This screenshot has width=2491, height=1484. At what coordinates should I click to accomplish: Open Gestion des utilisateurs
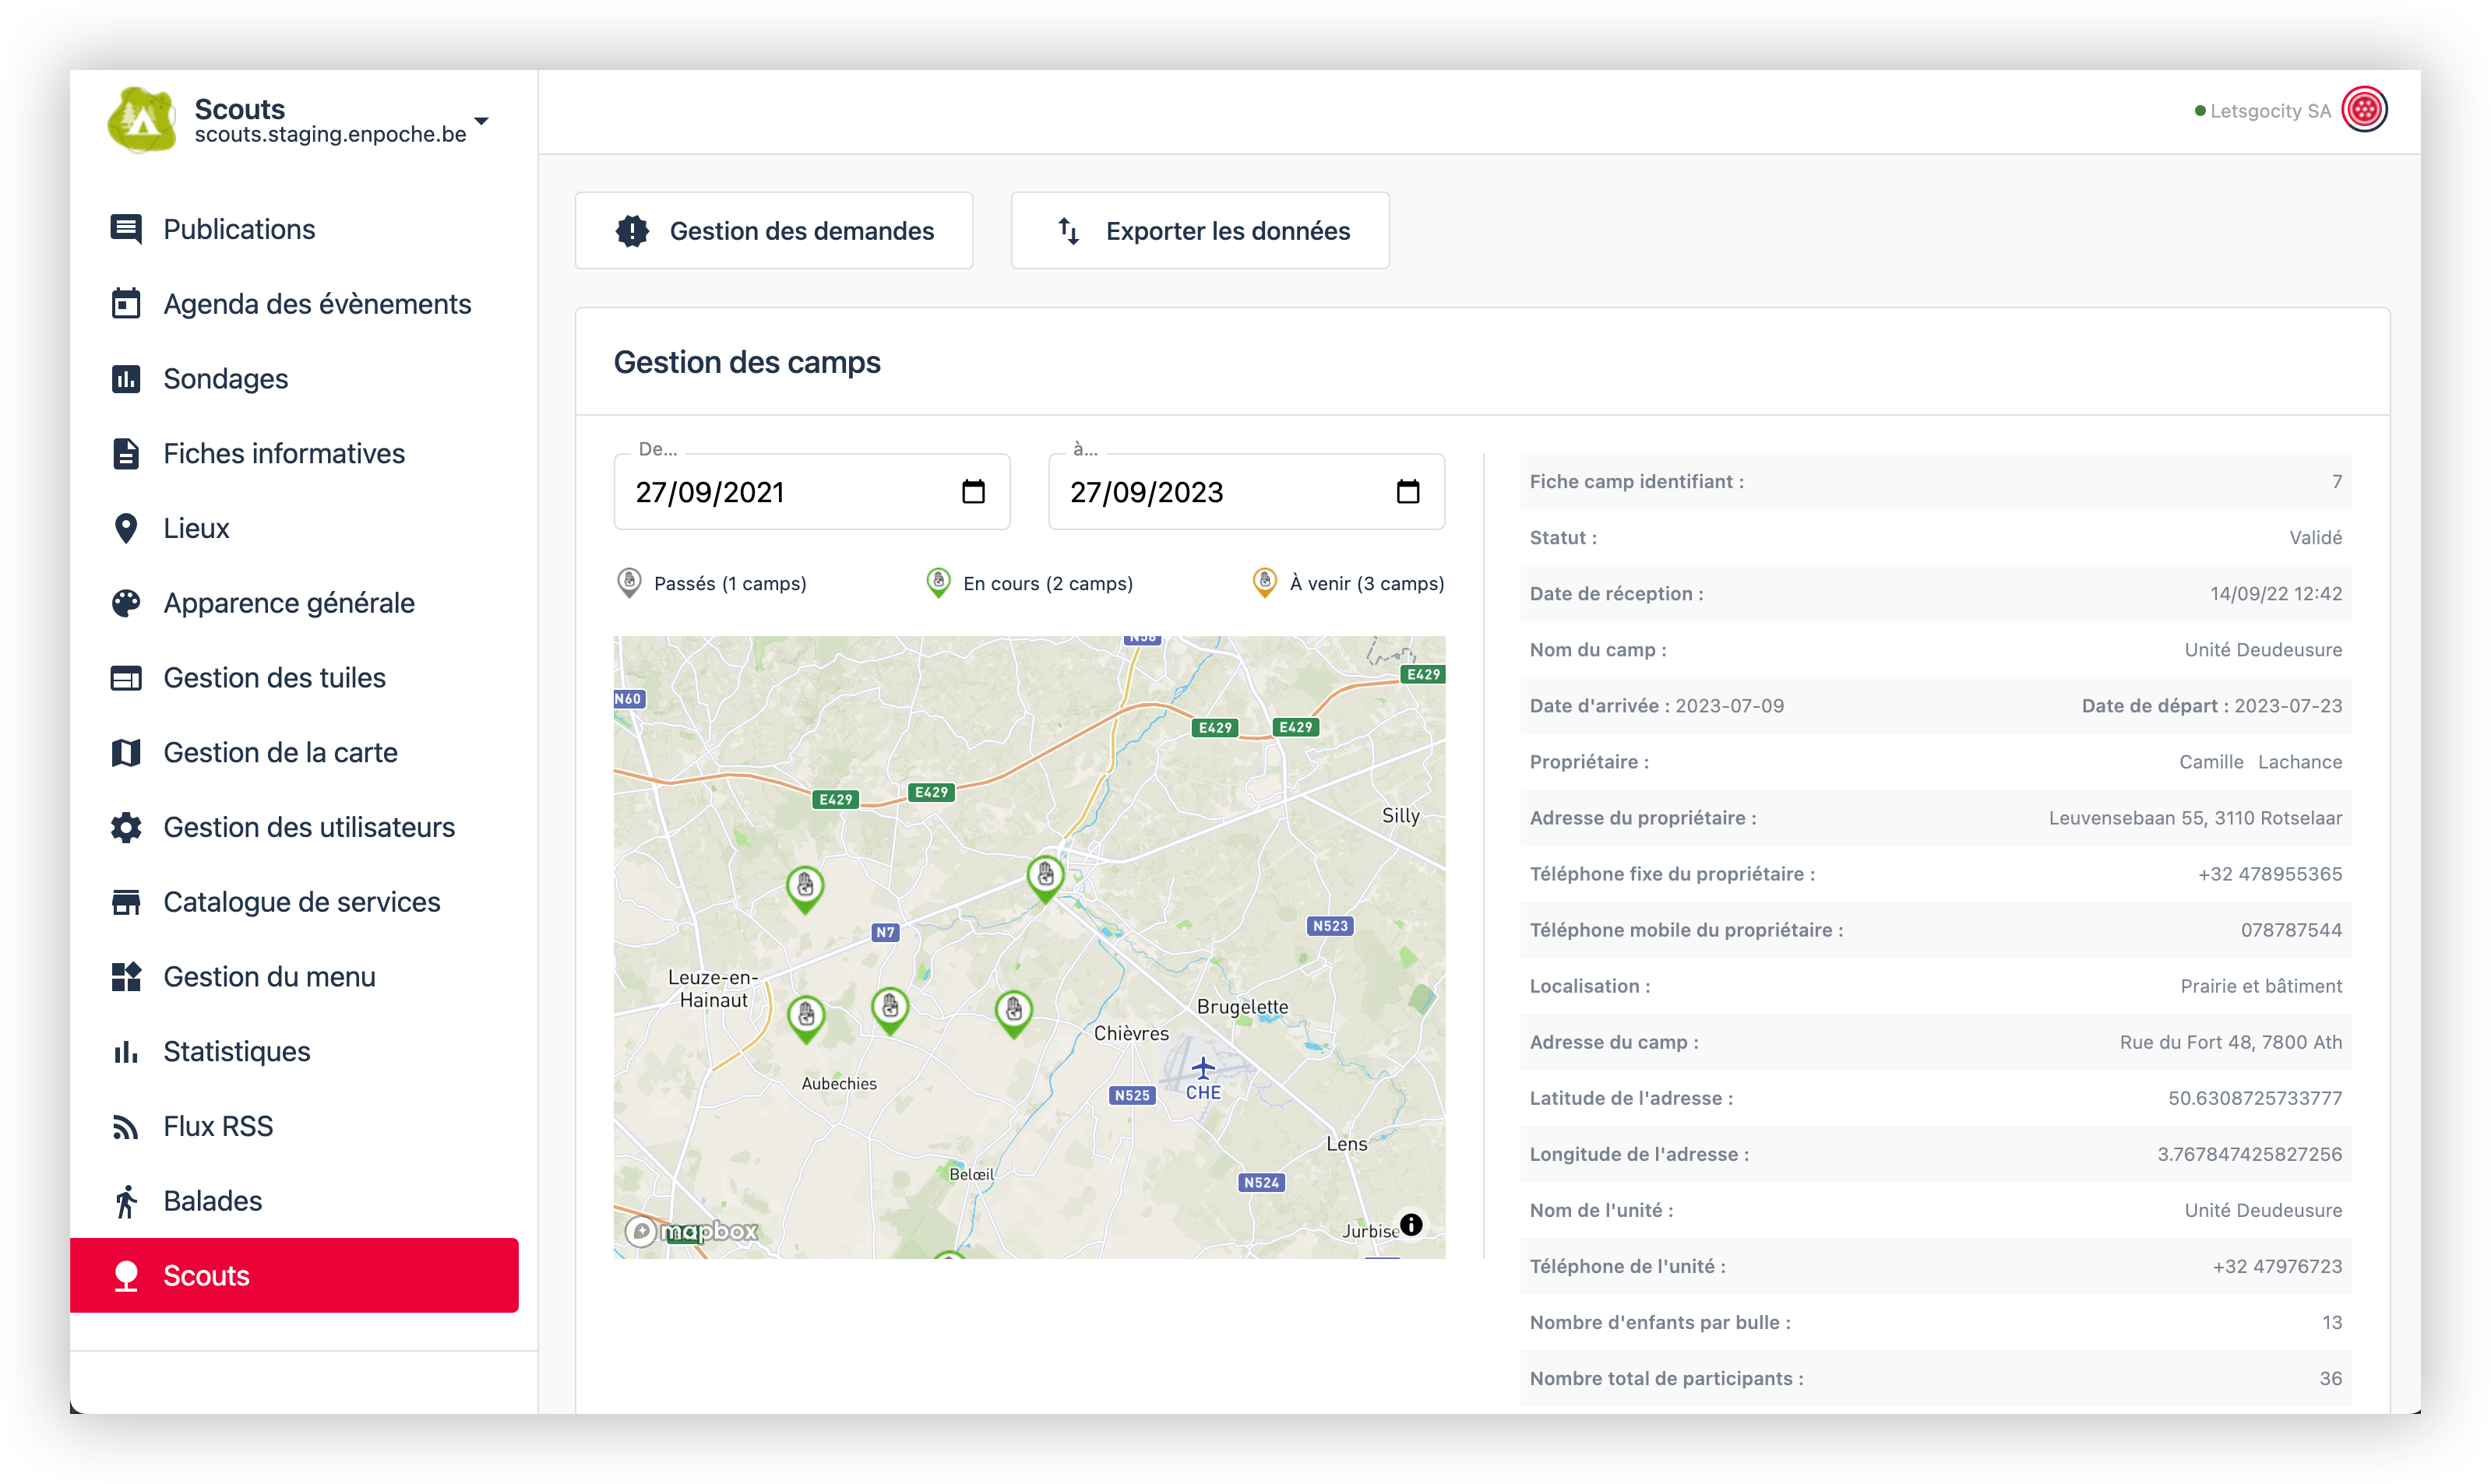click(309, 827)
